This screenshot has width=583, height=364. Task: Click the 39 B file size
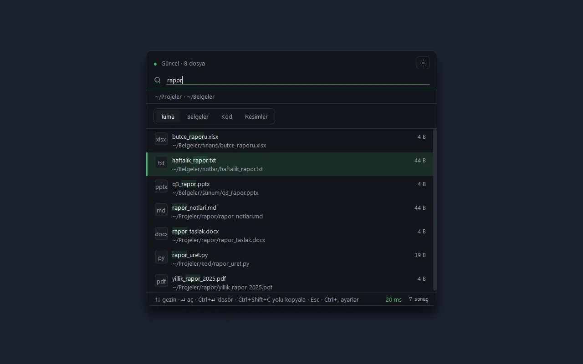click(420, 255)
